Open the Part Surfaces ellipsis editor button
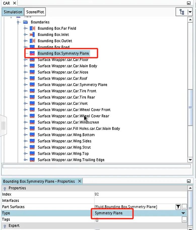 point(184,207)
